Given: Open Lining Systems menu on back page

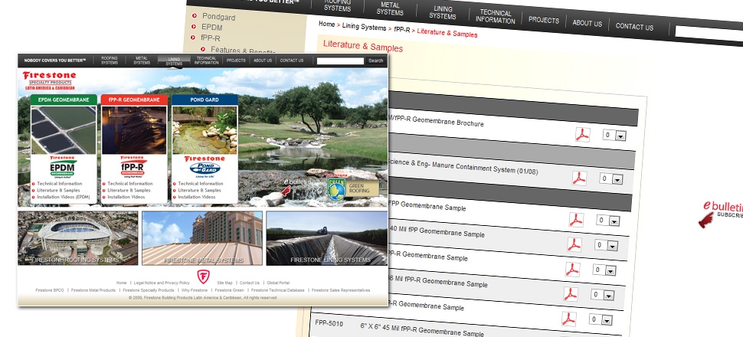Looking at the screenshot, I should pyautogui.click(x=443, y=12).
